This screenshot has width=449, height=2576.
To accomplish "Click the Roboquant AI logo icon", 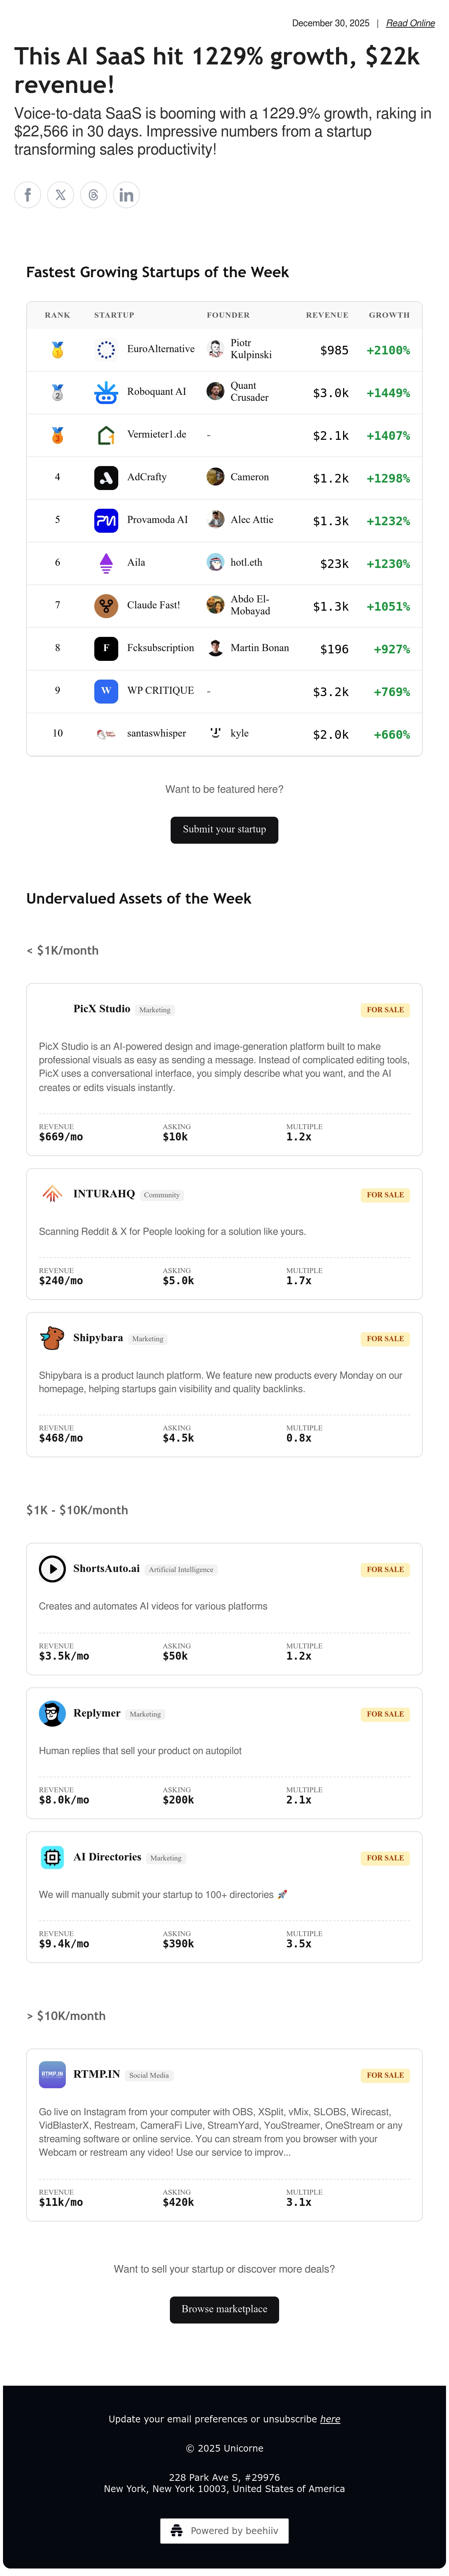I will click(106, 392).
